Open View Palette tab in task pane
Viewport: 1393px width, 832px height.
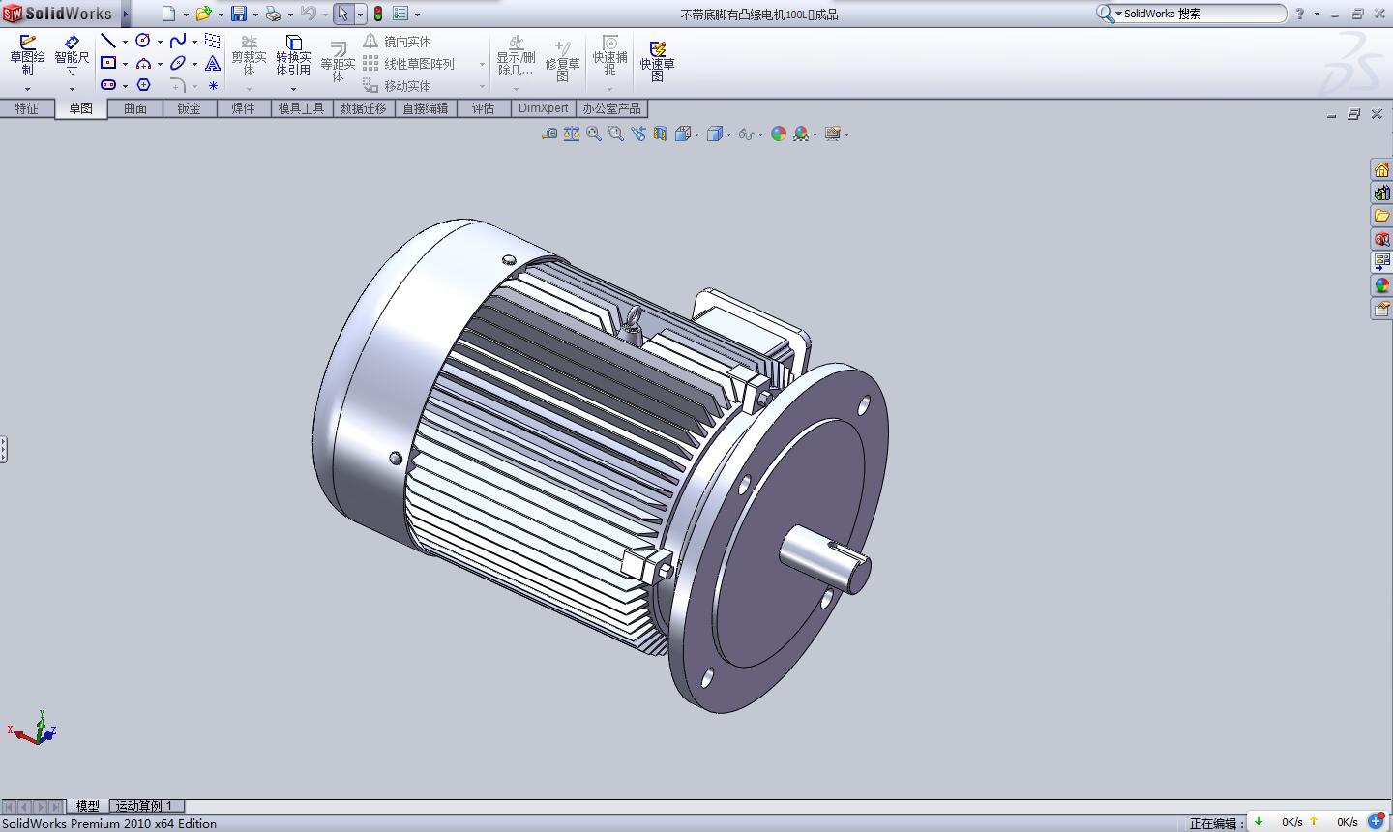pos(1381,262)
